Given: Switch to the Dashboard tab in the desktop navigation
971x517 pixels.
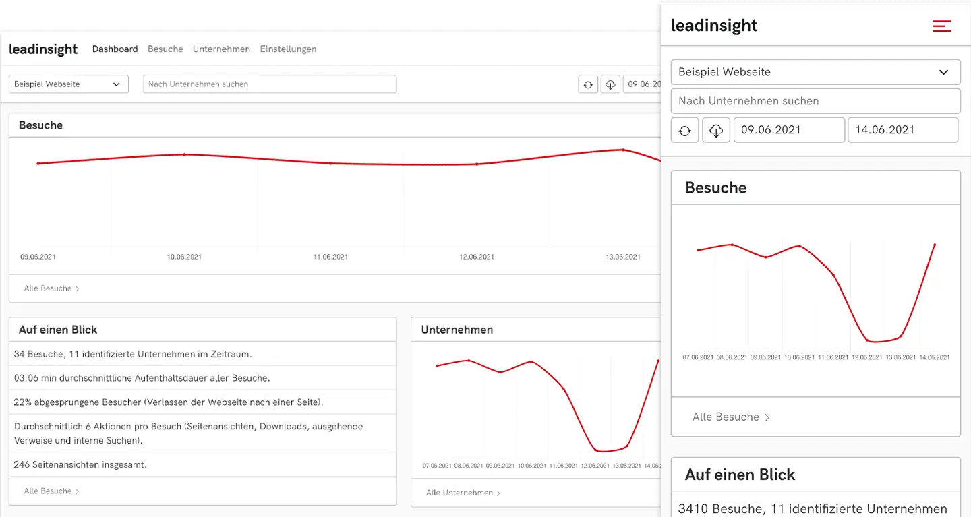Looking at the screenshot, I should [x=115, y=49].
